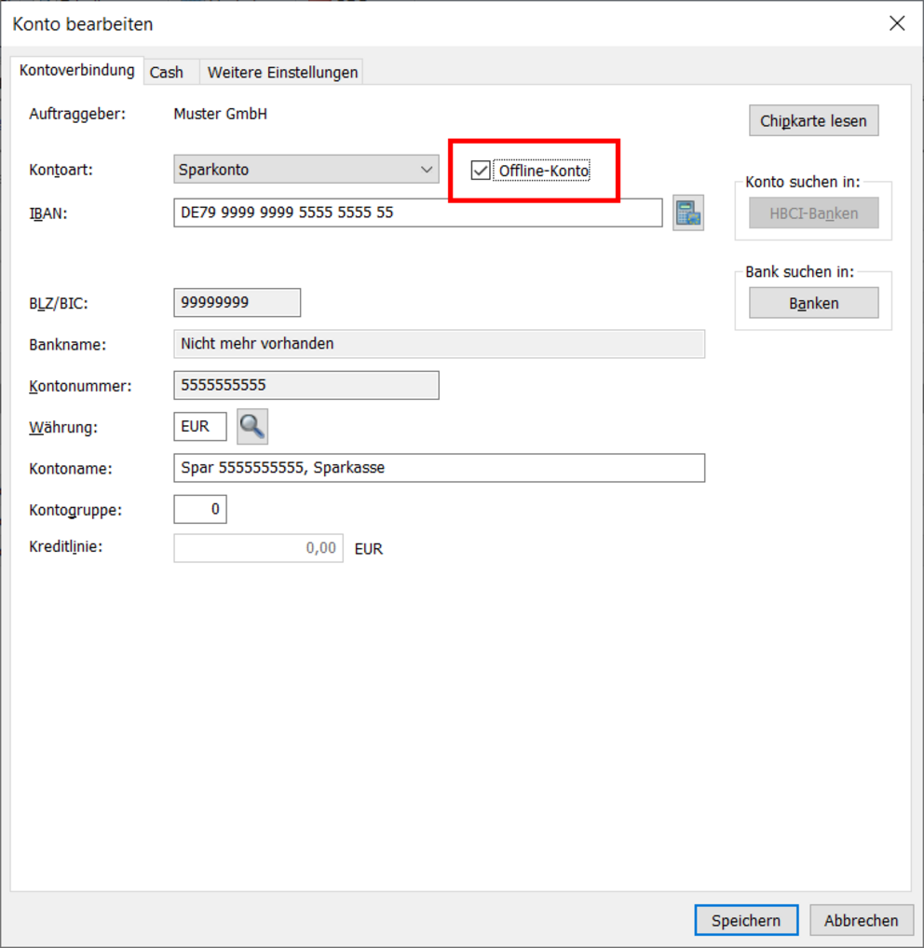Viewport: 924px width, 948px height.
Task: Click the currency search magnifier icon
Action: point(251,427)
